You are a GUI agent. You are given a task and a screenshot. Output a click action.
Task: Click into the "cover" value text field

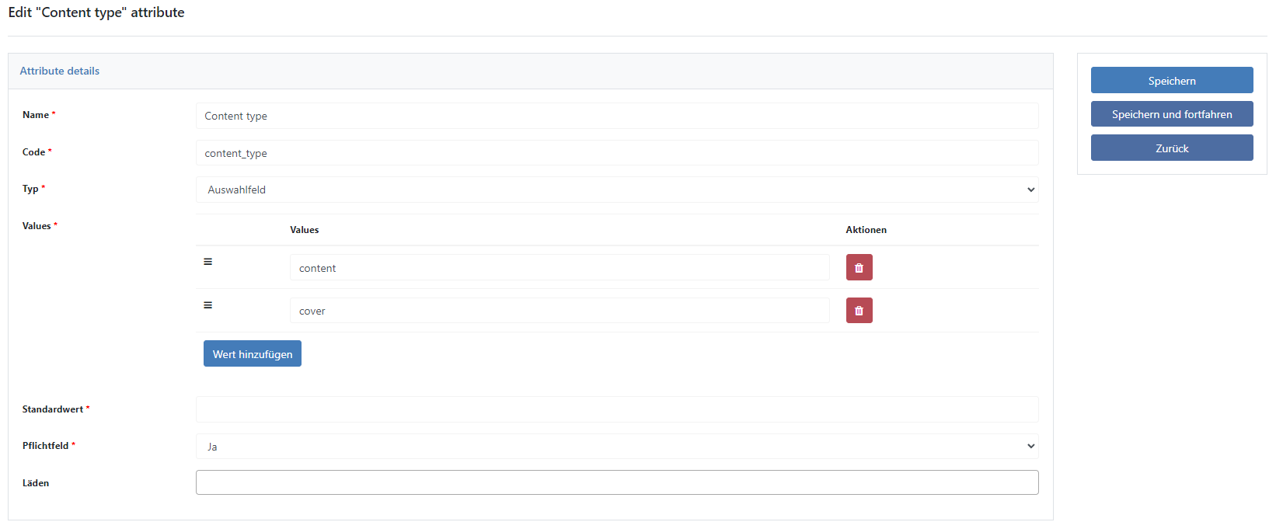(x=560, y=311)
